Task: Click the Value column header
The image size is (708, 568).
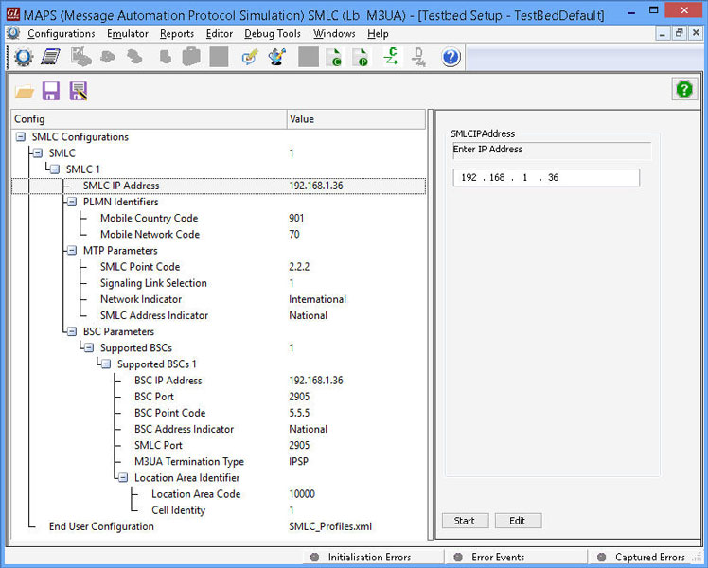Action: click(356, 119)
